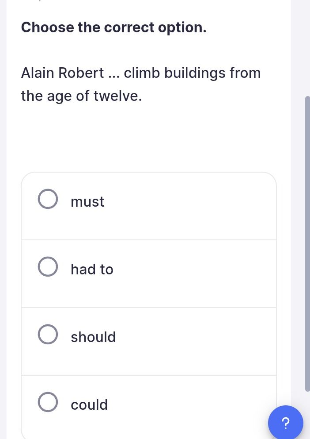This screenshot has width=310, height=439.
Task: Click the "must" answer label text
Action: click(x=87, y=202)
